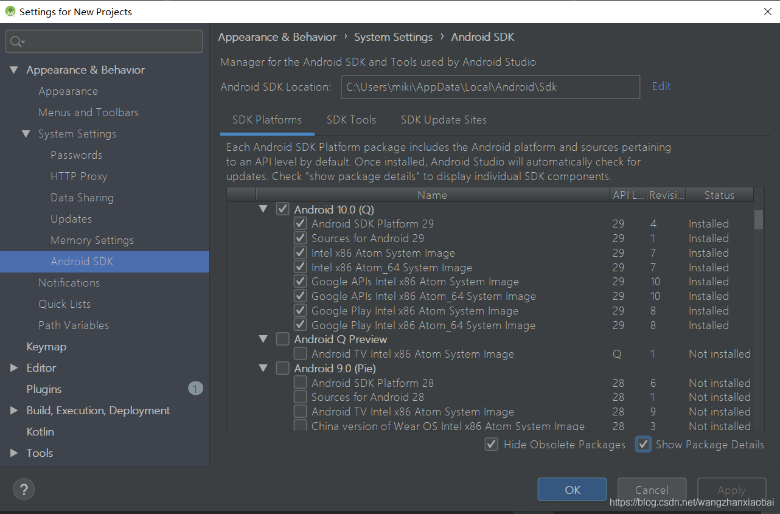Open SDK Update Sites tab
780x514 pixels.
[444, 120]
